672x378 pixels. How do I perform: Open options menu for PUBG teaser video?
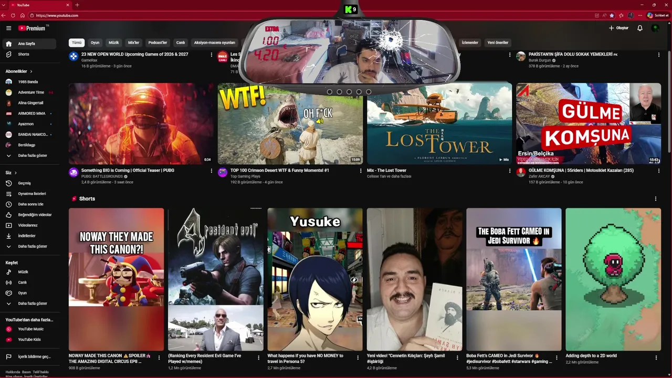coord(212,171)
